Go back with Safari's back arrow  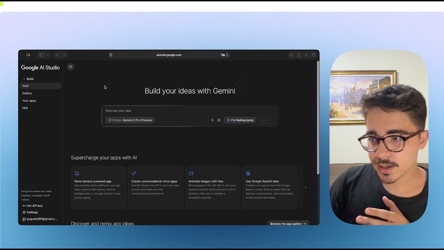point(57,55)
